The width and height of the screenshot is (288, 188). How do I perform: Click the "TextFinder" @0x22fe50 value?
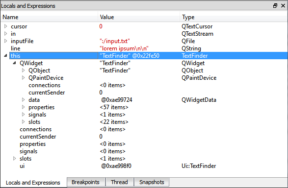tap(130, 56)
